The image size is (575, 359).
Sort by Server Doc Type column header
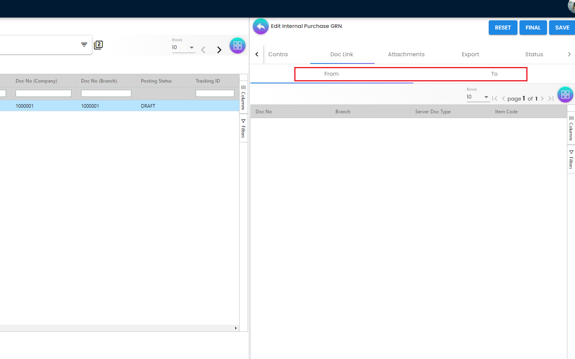(x=433, y=112)
